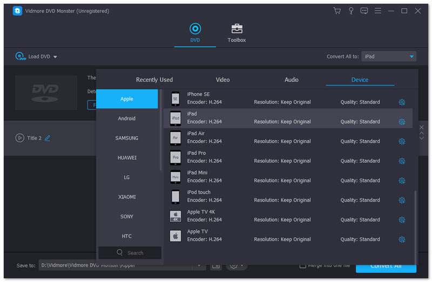Open settings gear for Apple TV 4K
Screen dimensions: 432x282
(402, 220)
